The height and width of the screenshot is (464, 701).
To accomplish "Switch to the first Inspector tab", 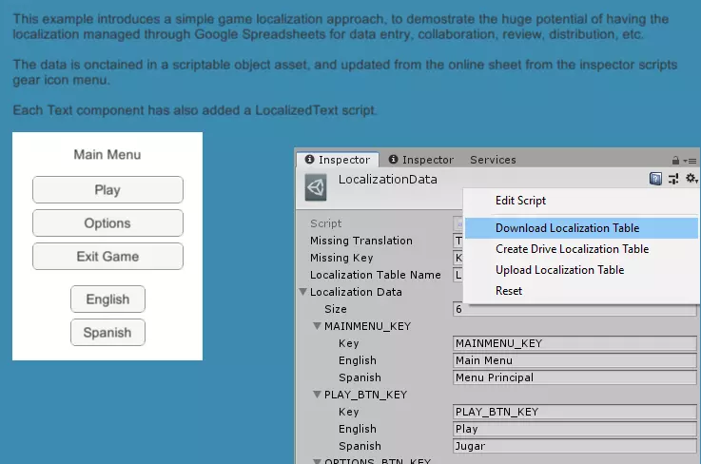I will (338, 160).
